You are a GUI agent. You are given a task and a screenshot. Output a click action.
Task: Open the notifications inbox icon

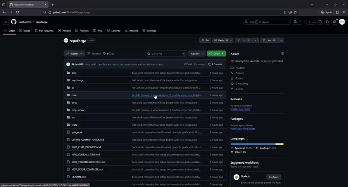(x=335, y=22)
